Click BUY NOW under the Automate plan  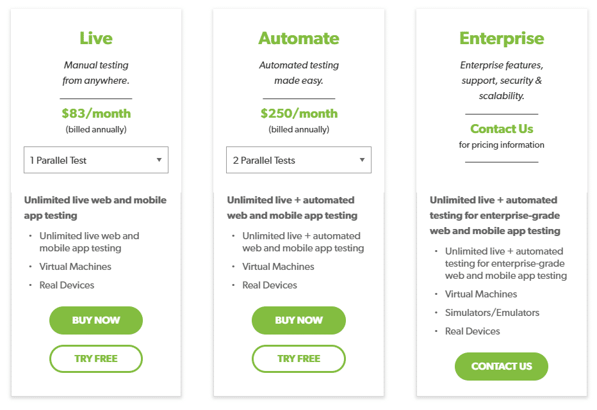298,320
